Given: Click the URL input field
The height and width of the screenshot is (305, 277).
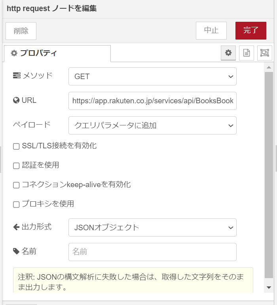Looking at the screenshot, I should click(152, 101).
